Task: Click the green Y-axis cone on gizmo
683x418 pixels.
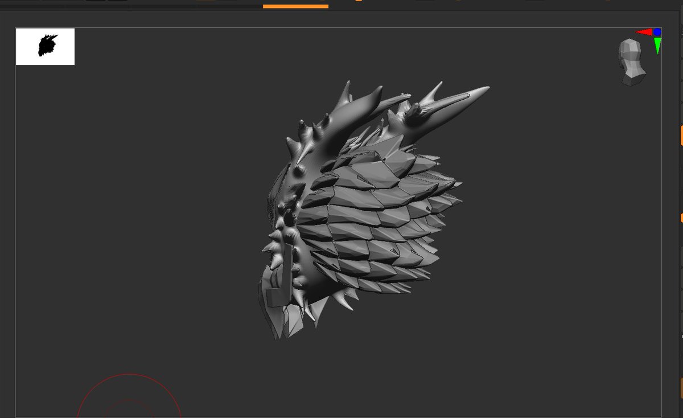Action: tap(657, 46)
